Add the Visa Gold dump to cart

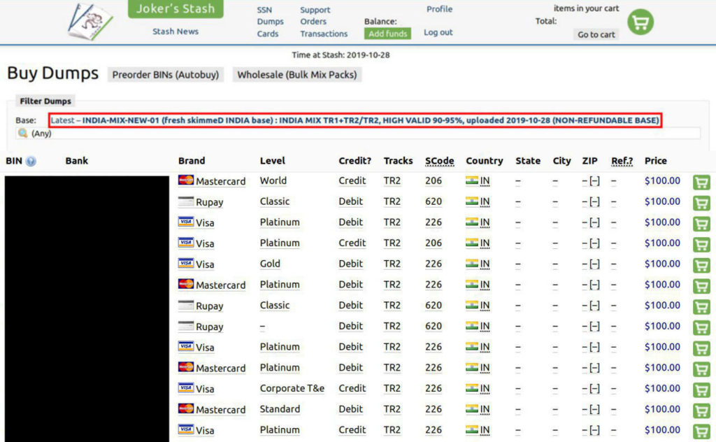point(701,264)
